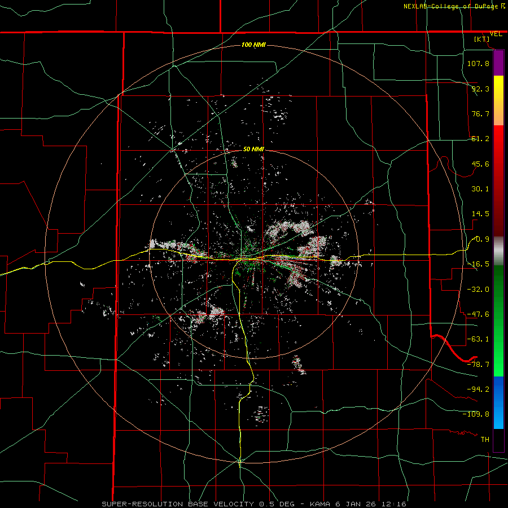Click the TH legend label
This screenshot has height=508, width=508.
click(x=485, y=440)
